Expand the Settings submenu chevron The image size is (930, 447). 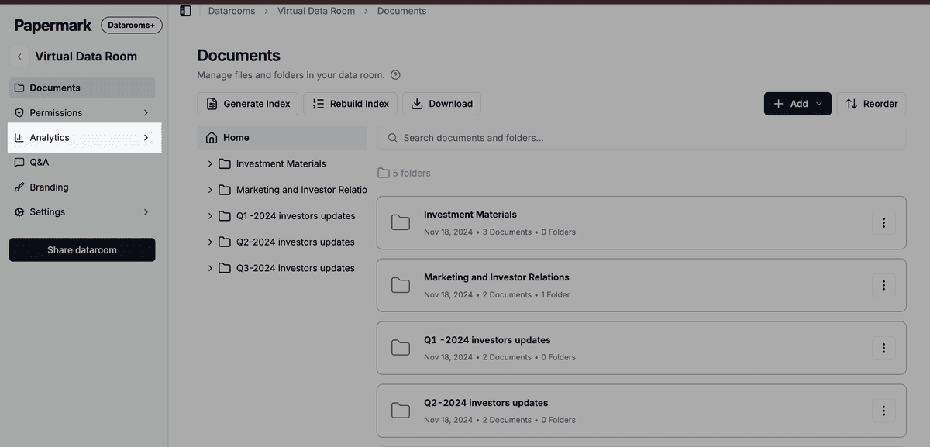coord(146,212)
